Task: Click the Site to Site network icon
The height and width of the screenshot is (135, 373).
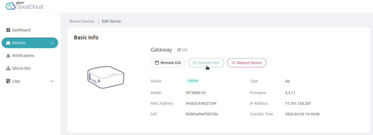Action: pyautogui.click(x=8, y=68)
